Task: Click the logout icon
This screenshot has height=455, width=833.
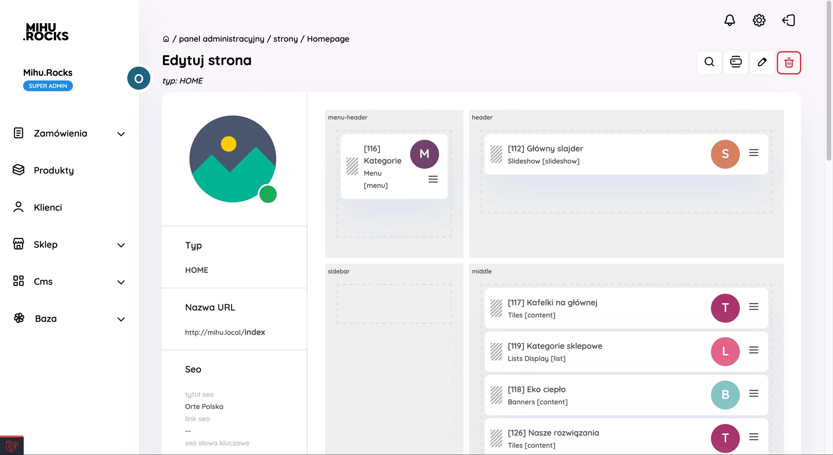Action: pyautogui.click(x=788, y=20)
